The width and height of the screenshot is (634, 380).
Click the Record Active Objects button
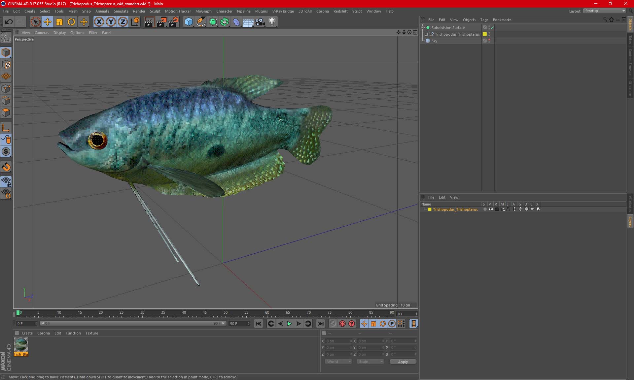(x=342, y=324)
